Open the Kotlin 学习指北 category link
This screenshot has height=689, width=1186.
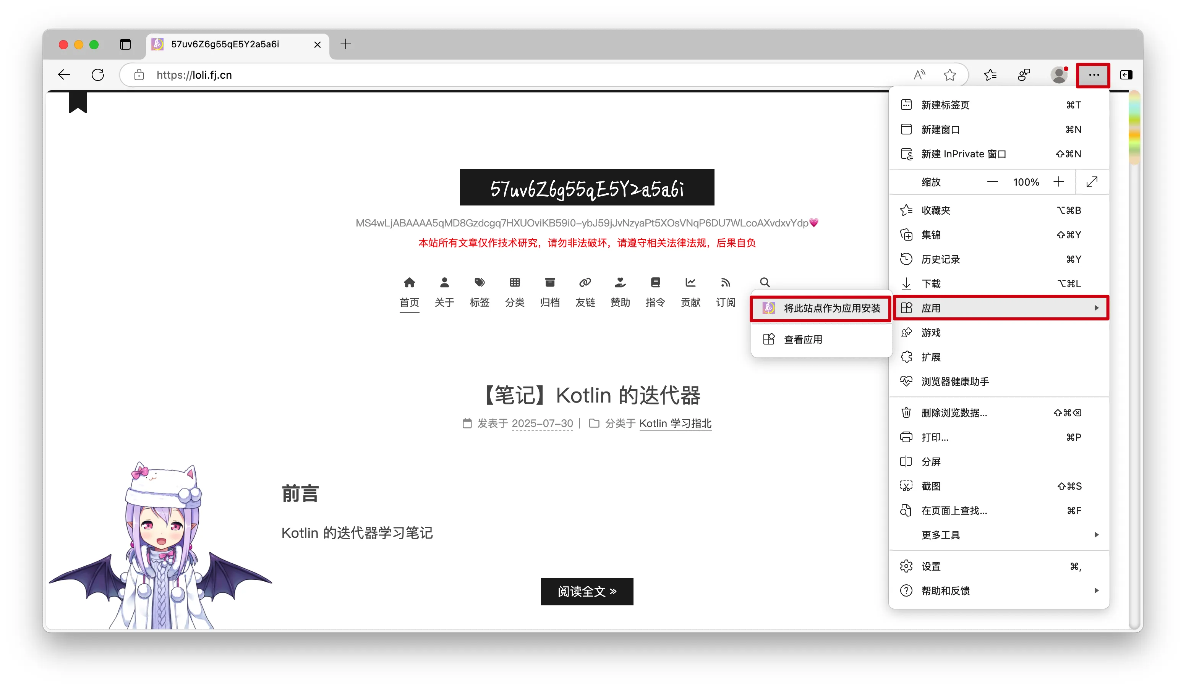coord(675,423)
